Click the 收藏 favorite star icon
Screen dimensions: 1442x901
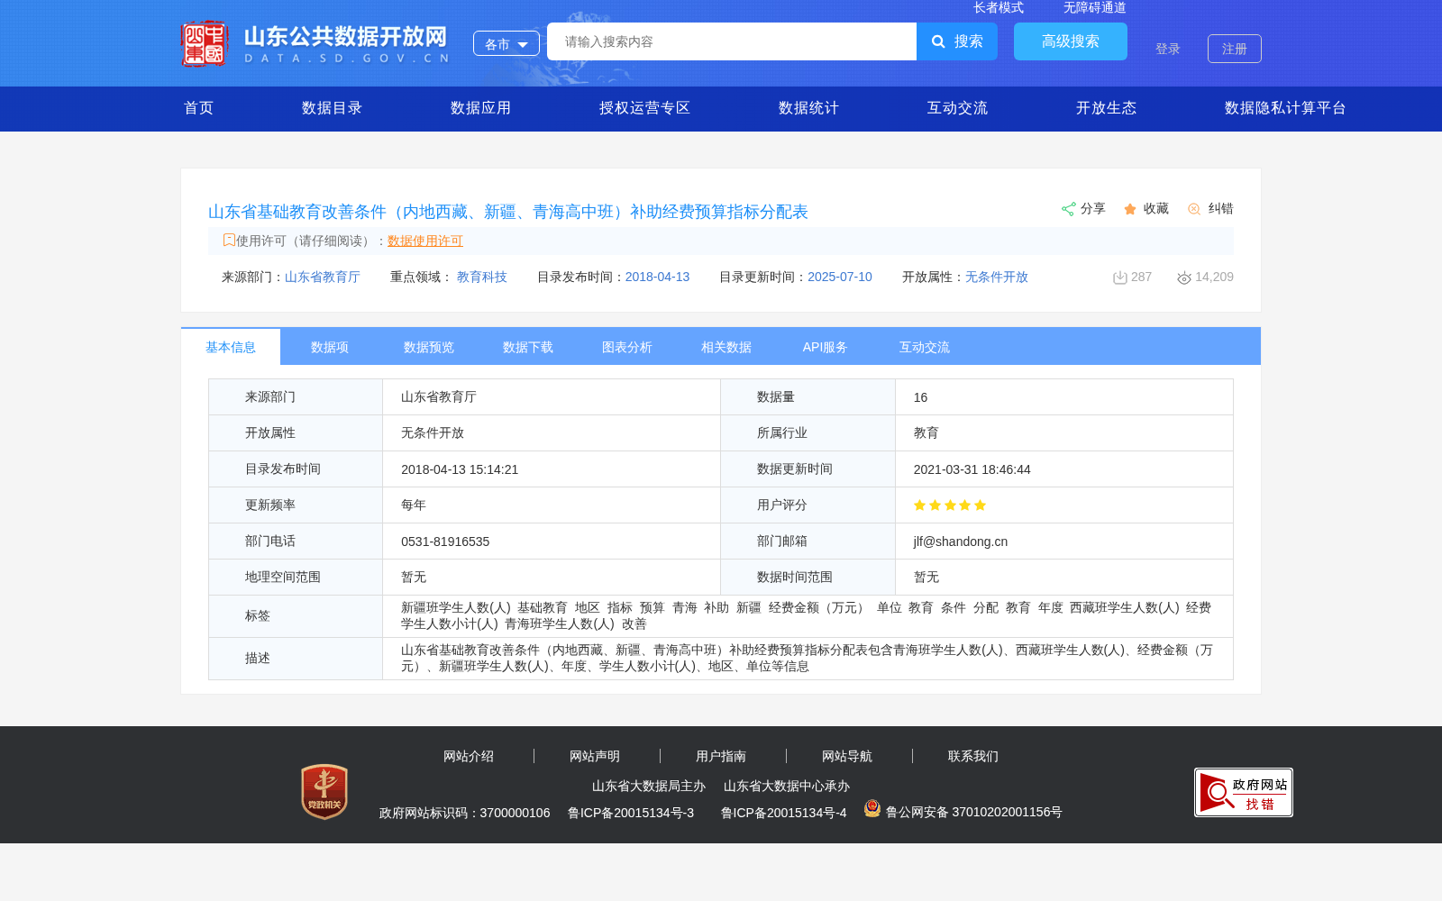pos(1130,209)
